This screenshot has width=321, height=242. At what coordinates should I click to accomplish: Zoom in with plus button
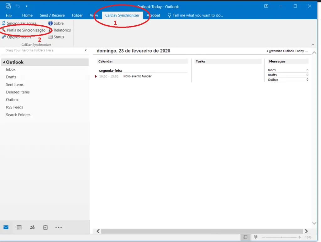[x=300, y=237]
